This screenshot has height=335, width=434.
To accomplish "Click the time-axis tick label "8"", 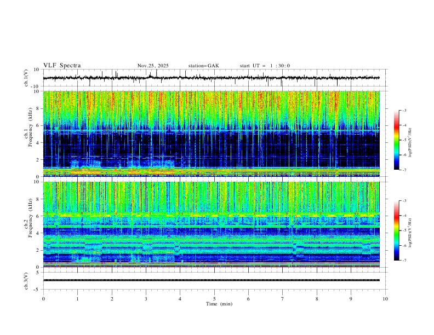I will 317,299.
